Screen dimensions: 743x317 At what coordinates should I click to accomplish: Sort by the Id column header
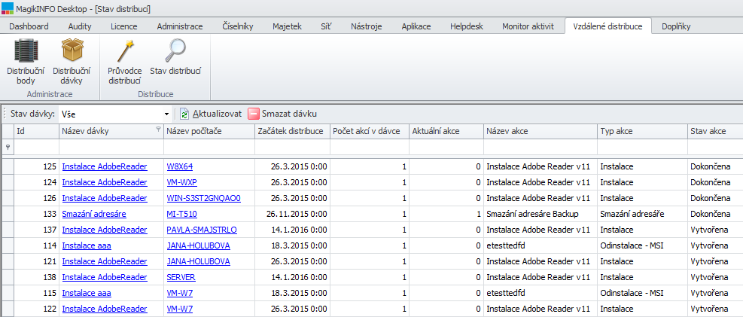tap(36, 131)
